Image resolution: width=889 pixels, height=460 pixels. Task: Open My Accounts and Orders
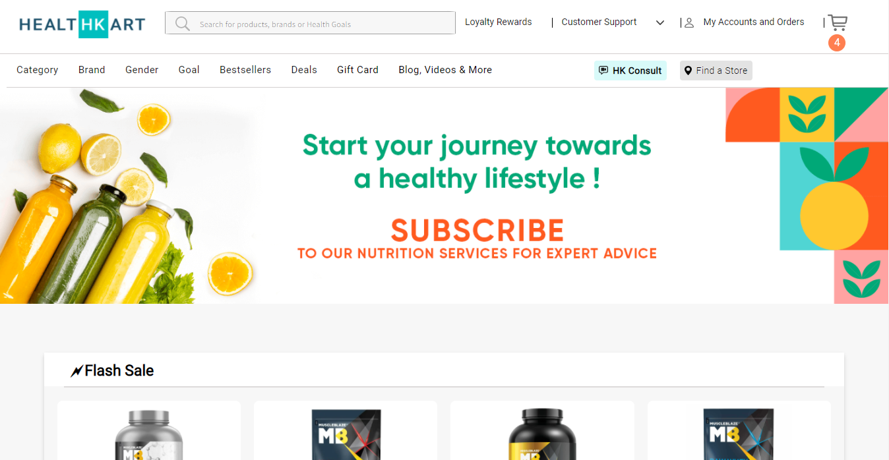754,22
